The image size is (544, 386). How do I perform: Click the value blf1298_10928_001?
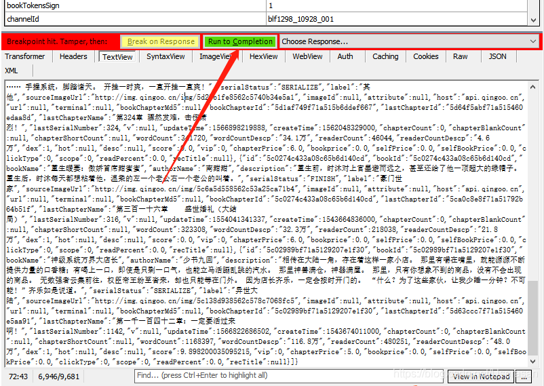click(300, 19)
